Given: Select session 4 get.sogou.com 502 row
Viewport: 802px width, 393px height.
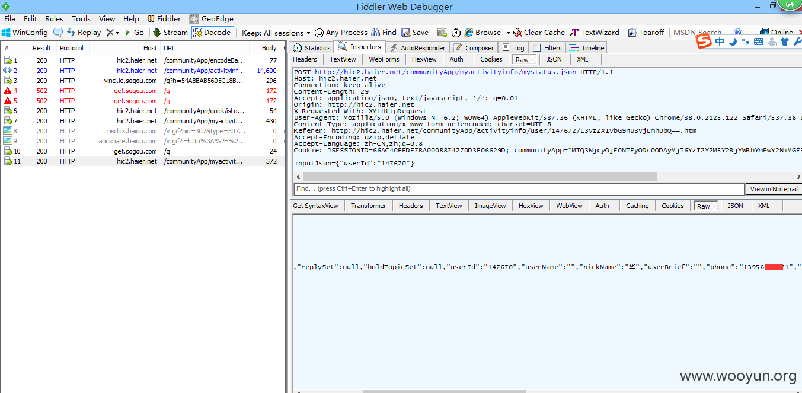Looking at the screenshot, I should tap(143, 91).
